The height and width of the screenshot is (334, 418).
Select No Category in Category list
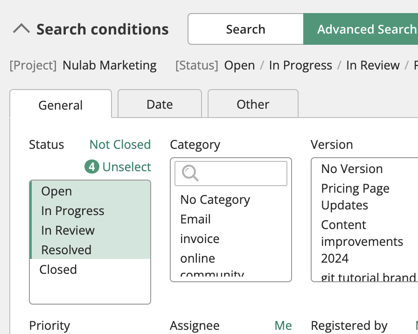[x=215, y=200]
